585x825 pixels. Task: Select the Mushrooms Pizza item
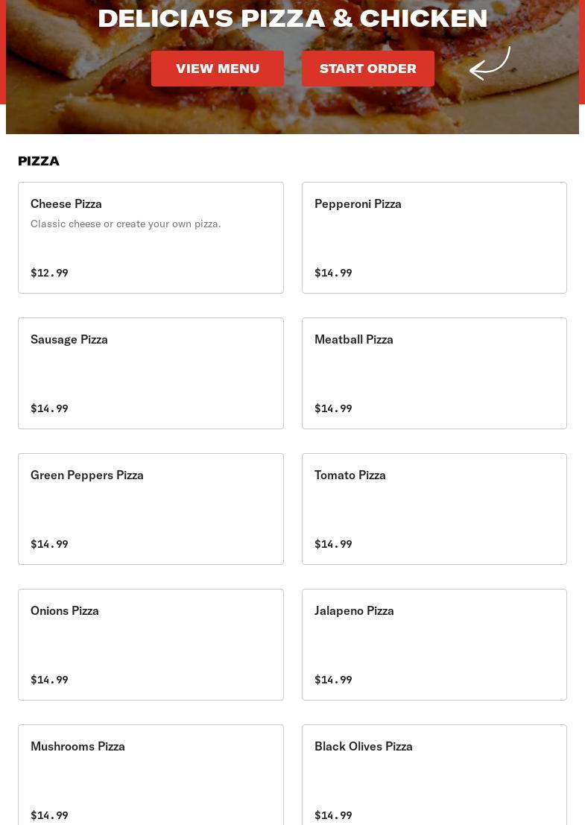pos(151,776)
